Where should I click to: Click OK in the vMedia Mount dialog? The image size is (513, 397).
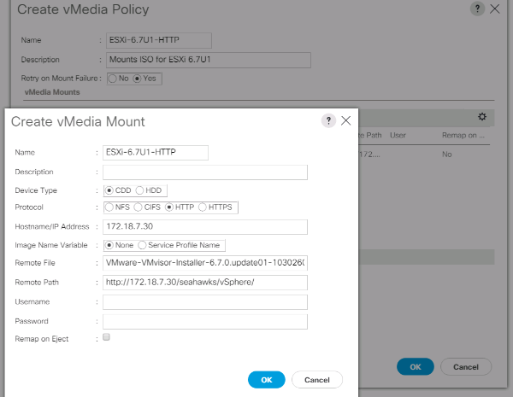coord(267,379)
